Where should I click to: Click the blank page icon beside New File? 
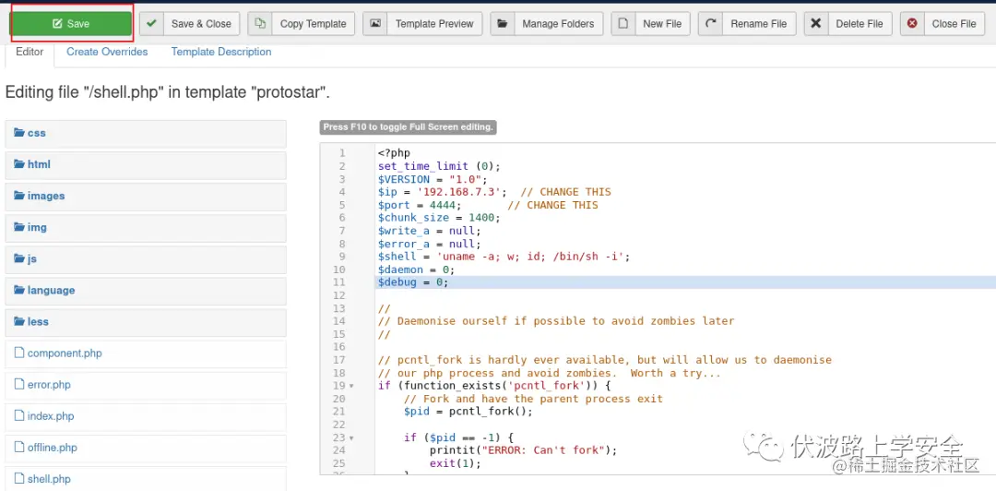pos(623,23)
